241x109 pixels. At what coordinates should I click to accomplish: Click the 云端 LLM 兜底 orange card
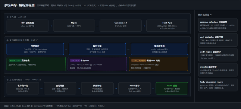pos(158,64)
